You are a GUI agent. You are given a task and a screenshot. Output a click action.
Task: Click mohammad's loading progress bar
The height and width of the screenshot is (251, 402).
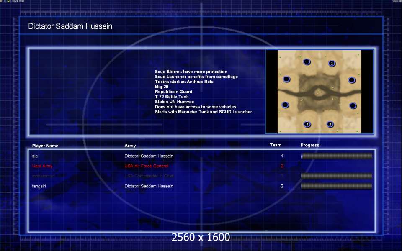[x=337, y=176]
